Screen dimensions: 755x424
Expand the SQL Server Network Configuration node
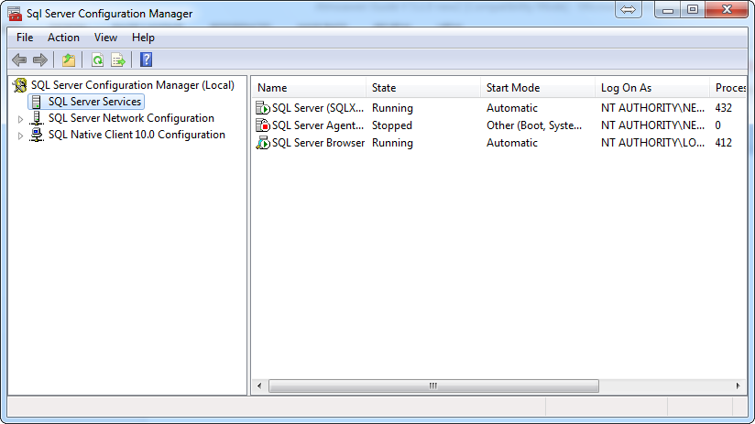tap(20, 119)
